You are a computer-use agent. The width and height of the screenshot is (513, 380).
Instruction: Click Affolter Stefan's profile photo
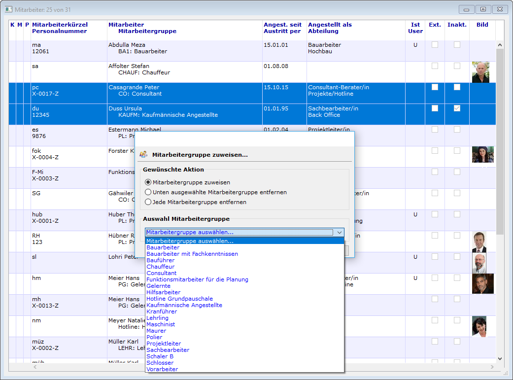point(480,72)
